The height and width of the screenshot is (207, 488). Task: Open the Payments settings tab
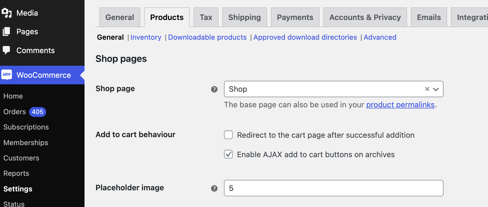point(295,17)
